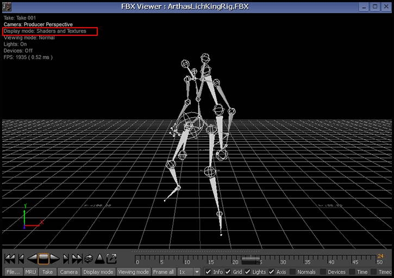This screenshot has width=394, height=278.
Task: Click the 'Take: Take 001' overlay text
Action: [x=20, y=18]
